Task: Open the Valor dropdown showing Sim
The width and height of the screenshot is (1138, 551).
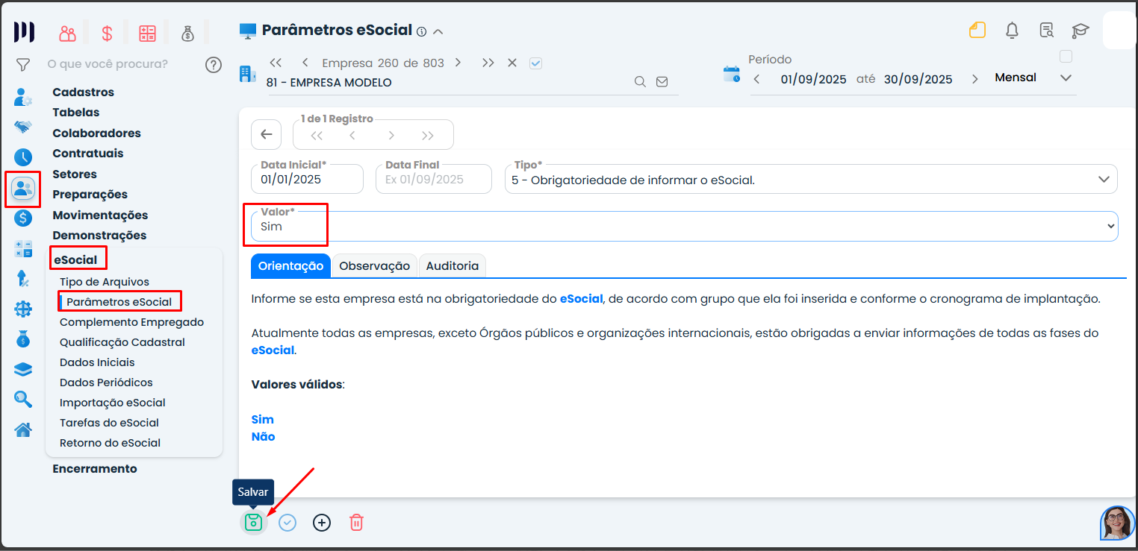Action: (684, 226)
